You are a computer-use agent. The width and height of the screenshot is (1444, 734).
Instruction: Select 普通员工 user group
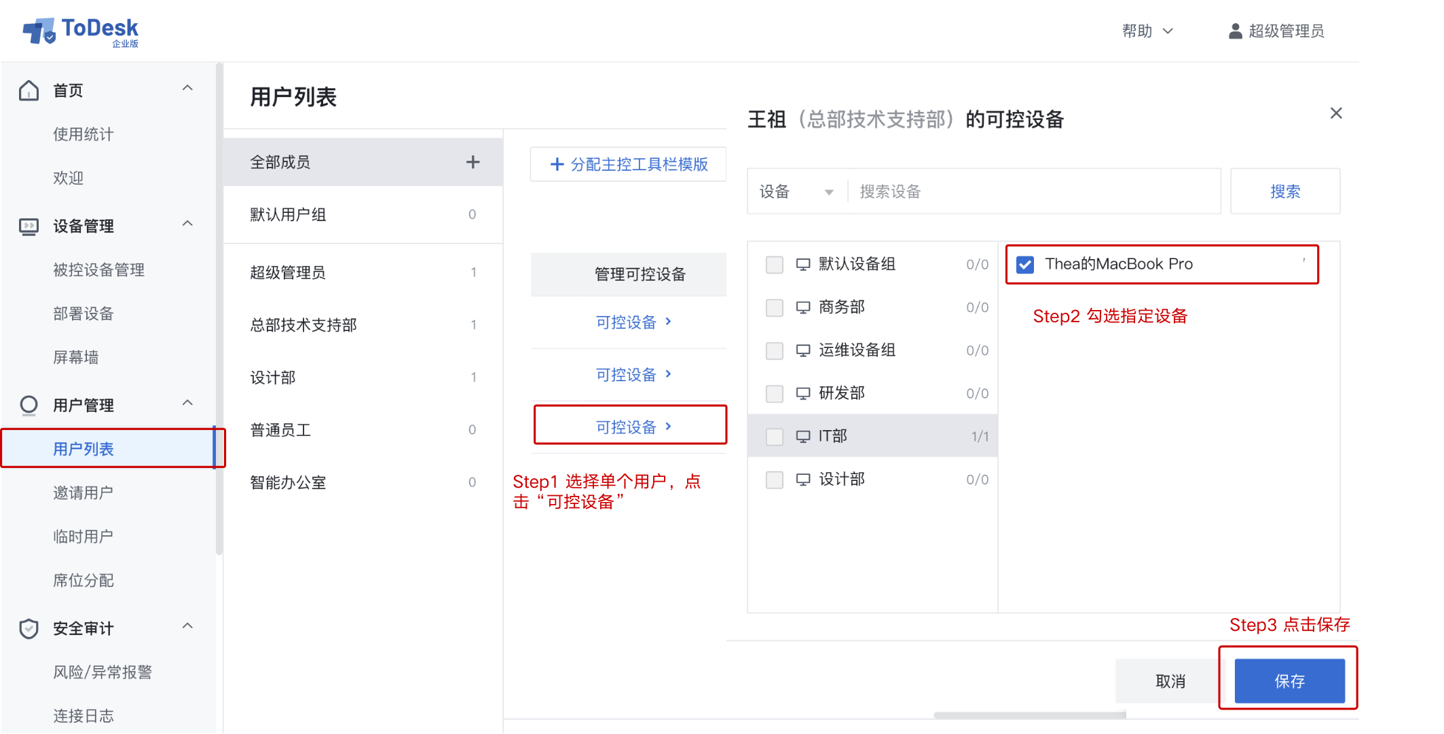pos(363,430)
